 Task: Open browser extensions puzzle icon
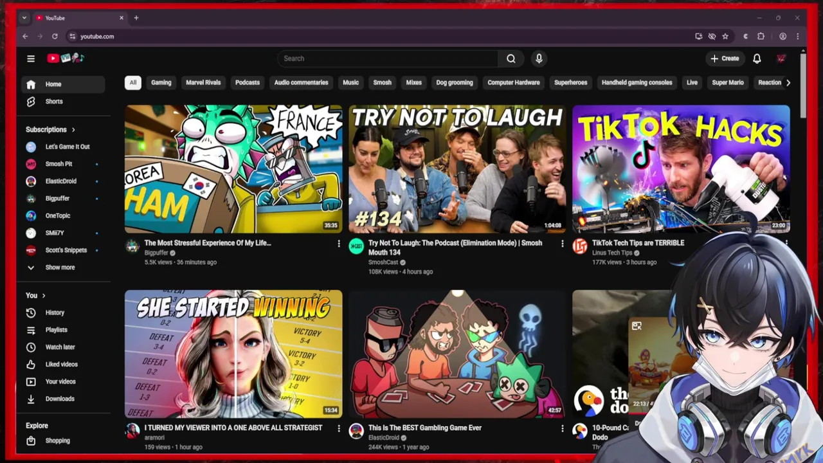(x=761, y=37)
